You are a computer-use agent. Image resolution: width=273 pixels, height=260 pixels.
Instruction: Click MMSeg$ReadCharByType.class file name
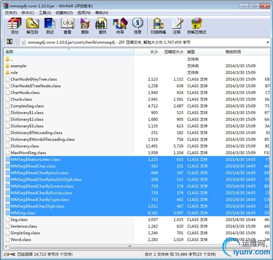click(40, 200)
